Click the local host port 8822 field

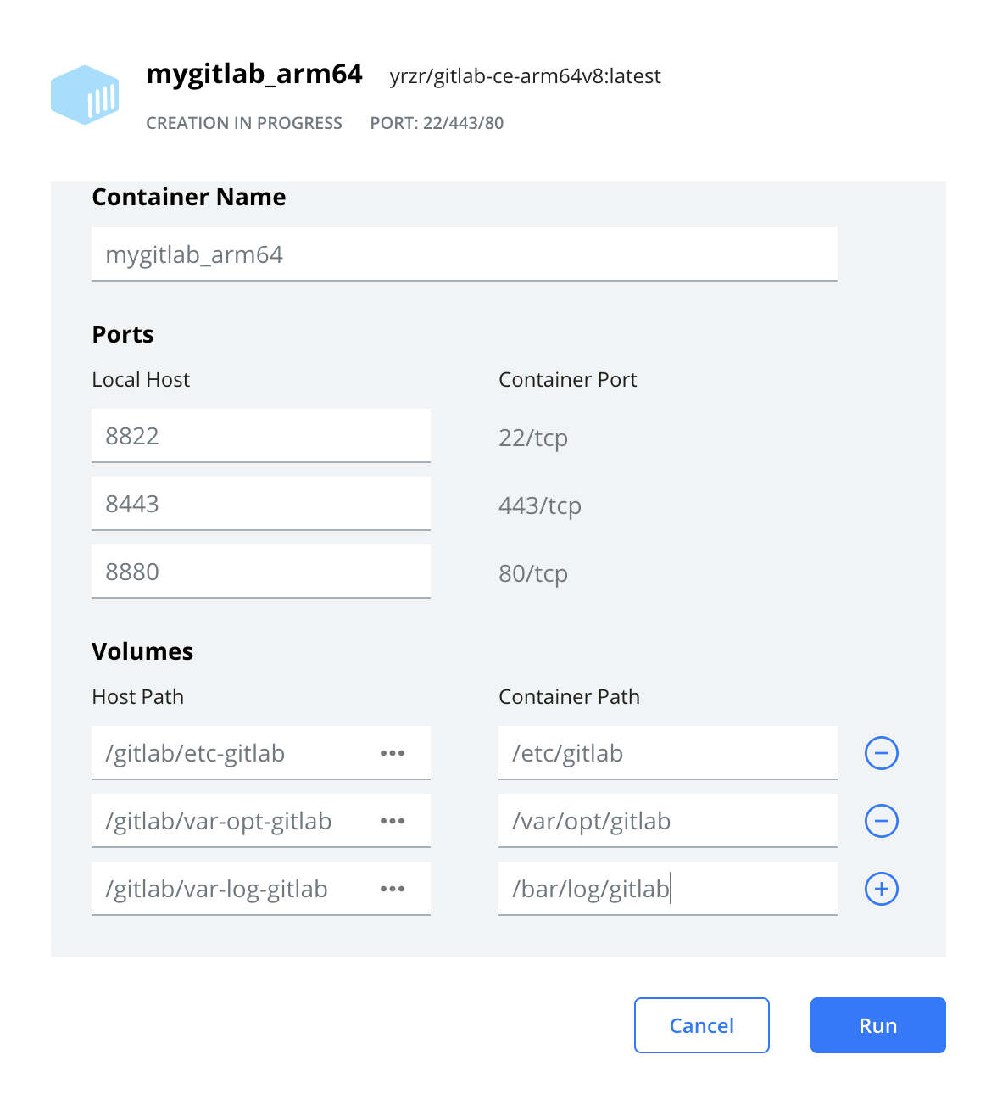pos(260,435)
